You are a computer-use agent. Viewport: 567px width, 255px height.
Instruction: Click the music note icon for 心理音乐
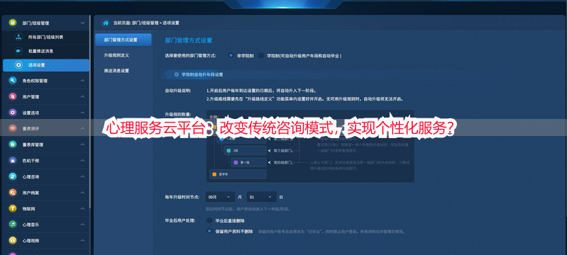(x=13, y=225)
